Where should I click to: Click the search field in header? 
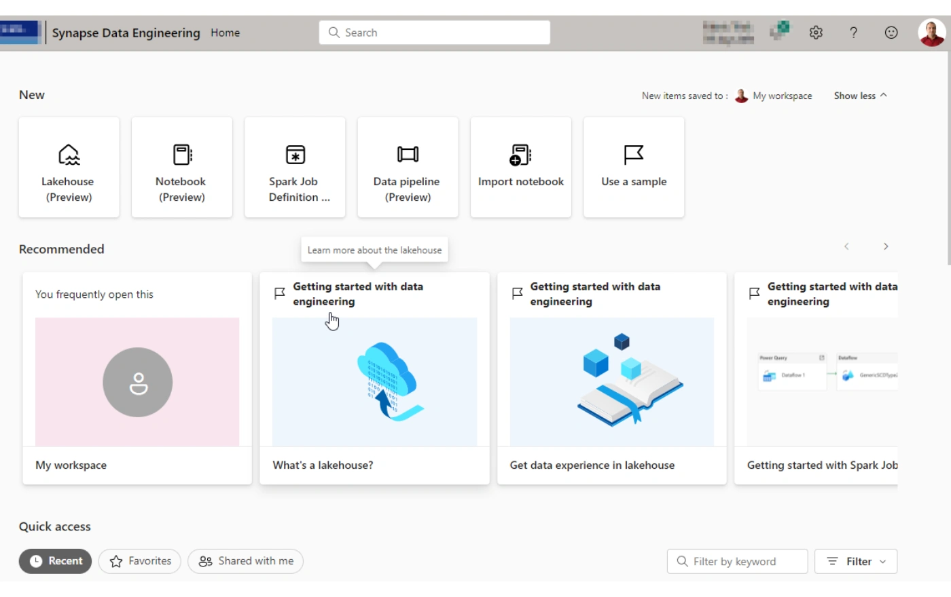click(435, 33)
